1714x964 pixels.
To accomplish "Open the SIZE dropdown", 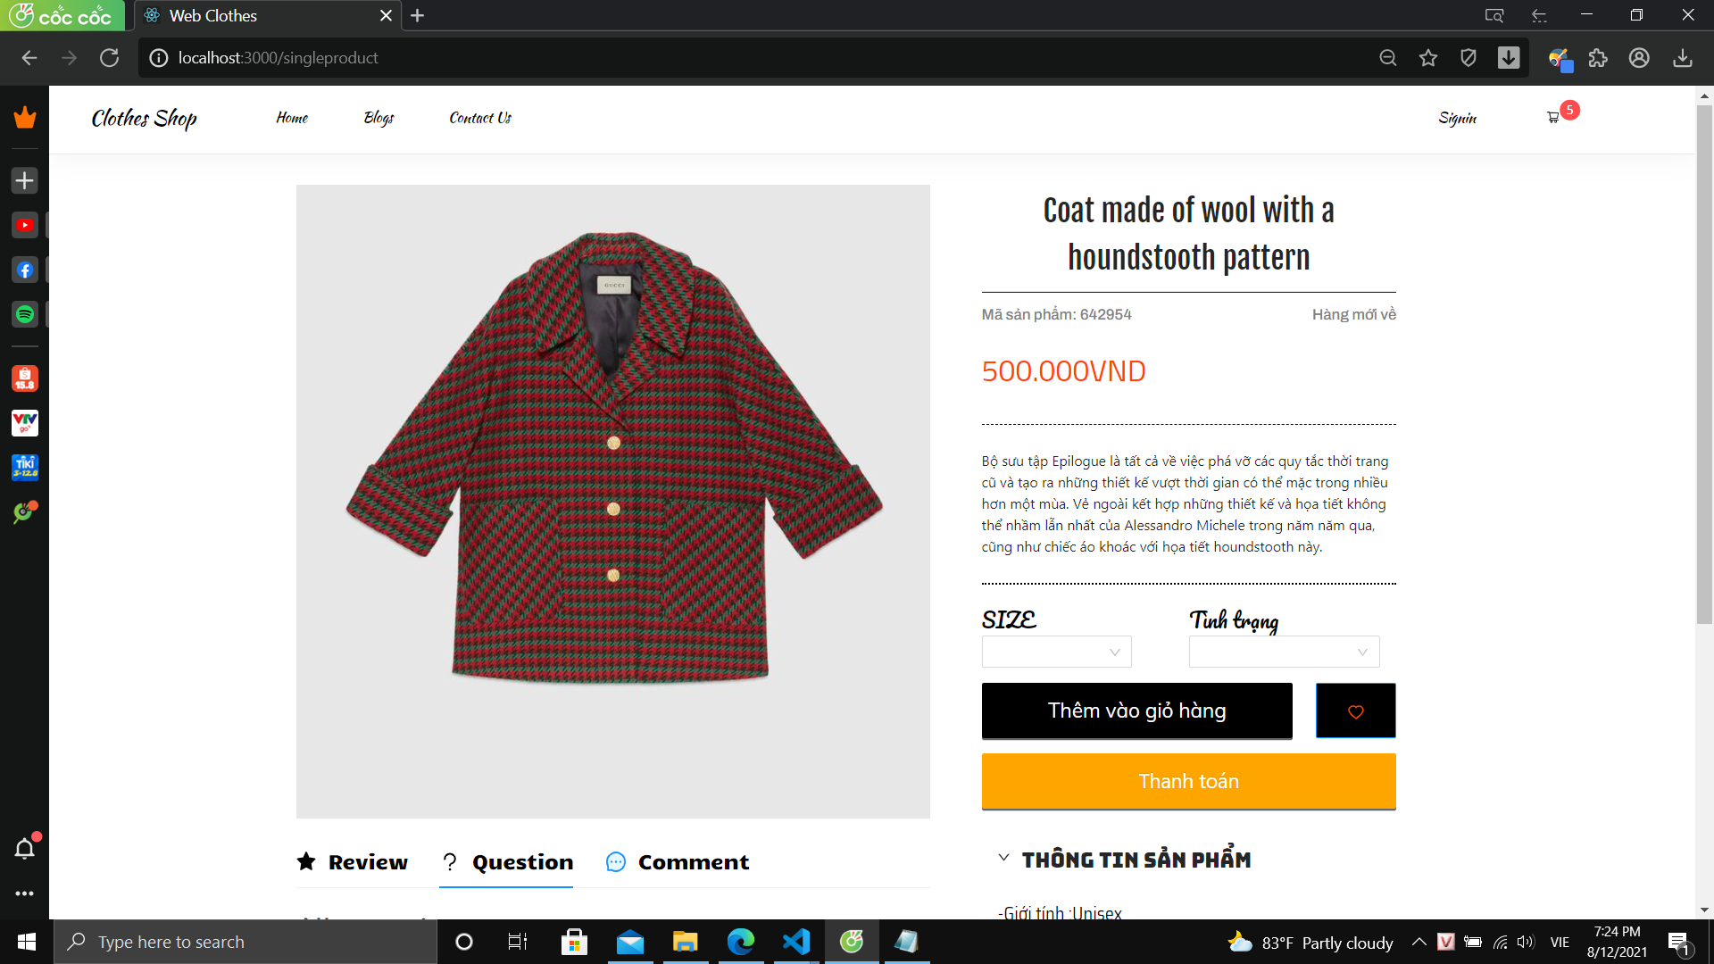I will click(x=1055, y=652).
